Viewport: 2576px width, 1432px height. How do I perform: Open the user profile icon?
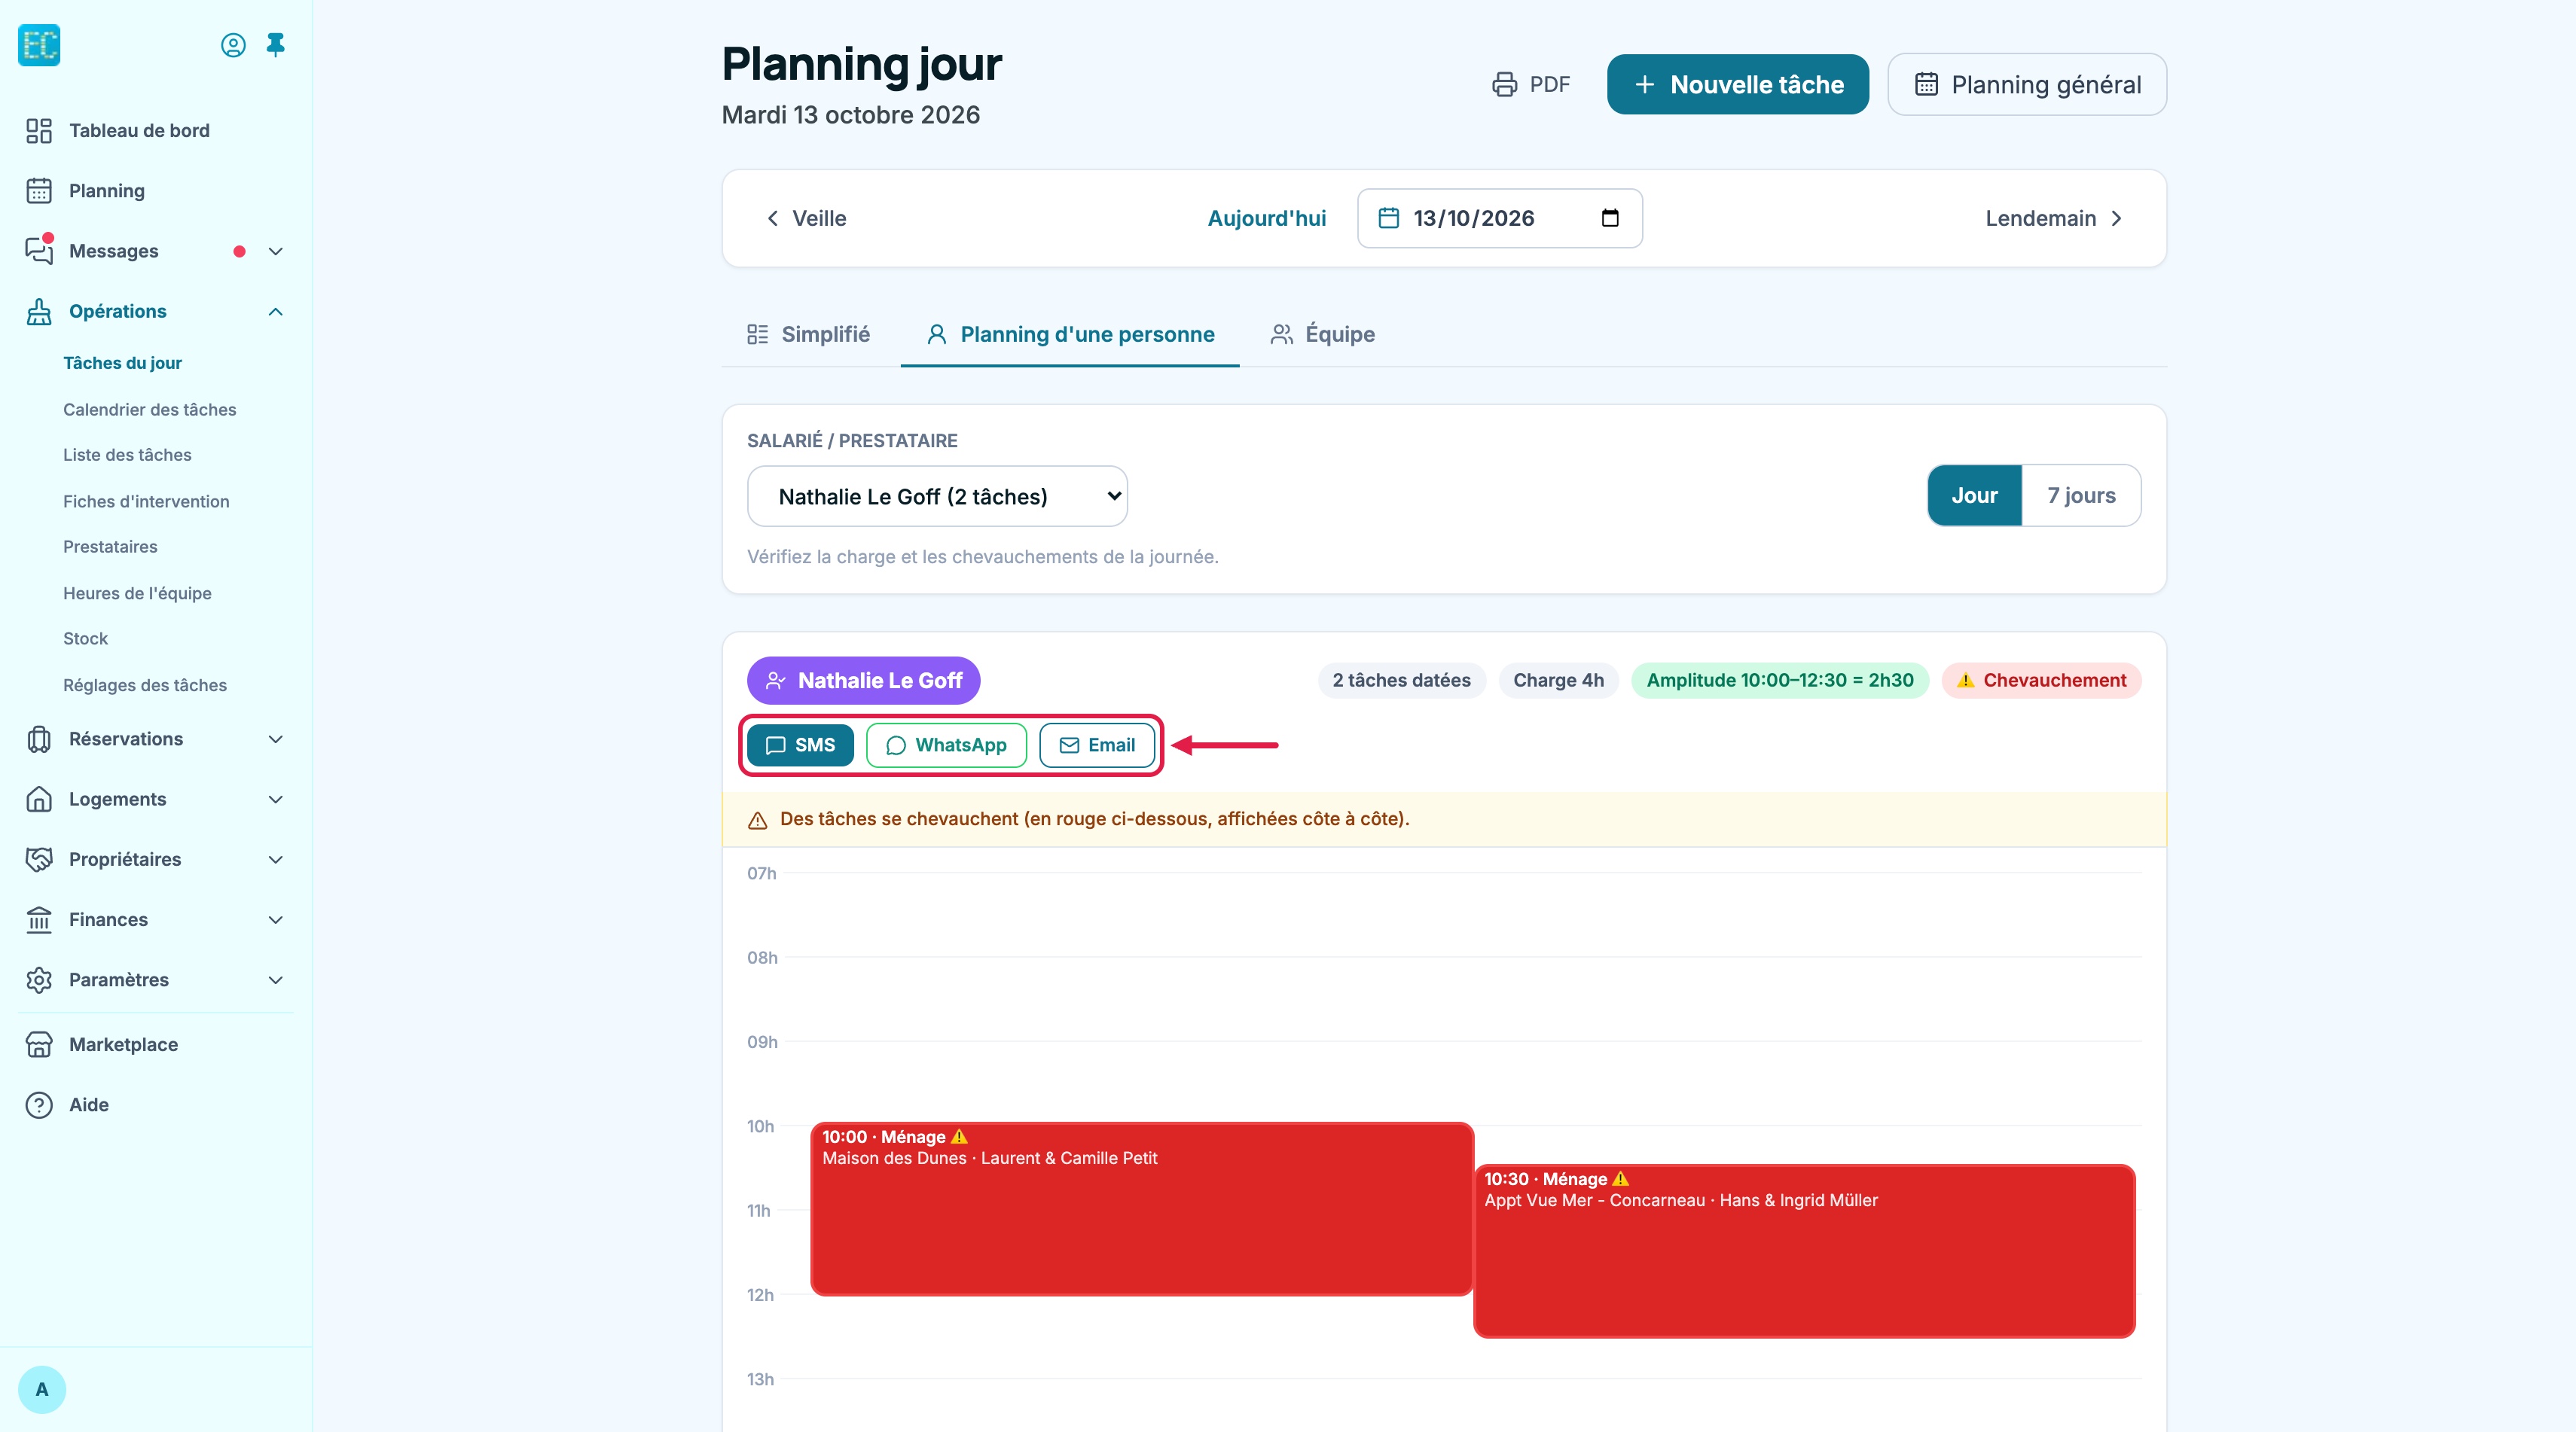(233, 45)
